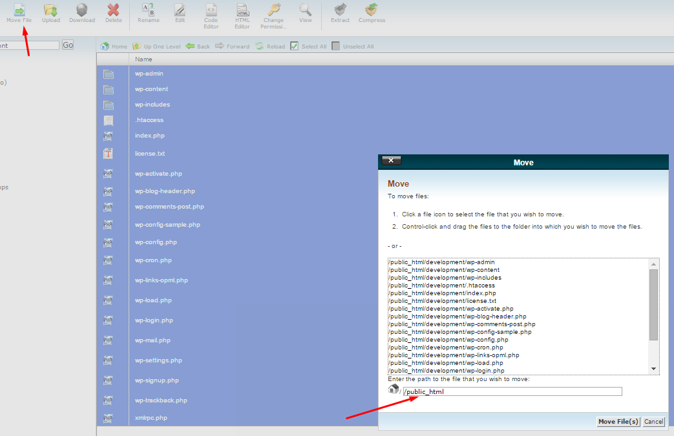This screenshot has height=436, width=674.
Task: Click the file list scrollbar down arrow
Action: [653, 369]
